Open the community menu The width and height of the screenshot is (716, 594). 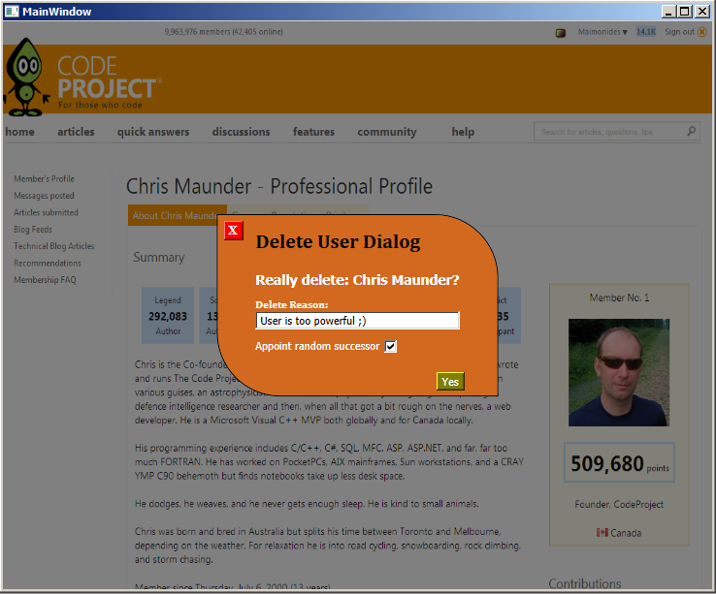(387, 132)
